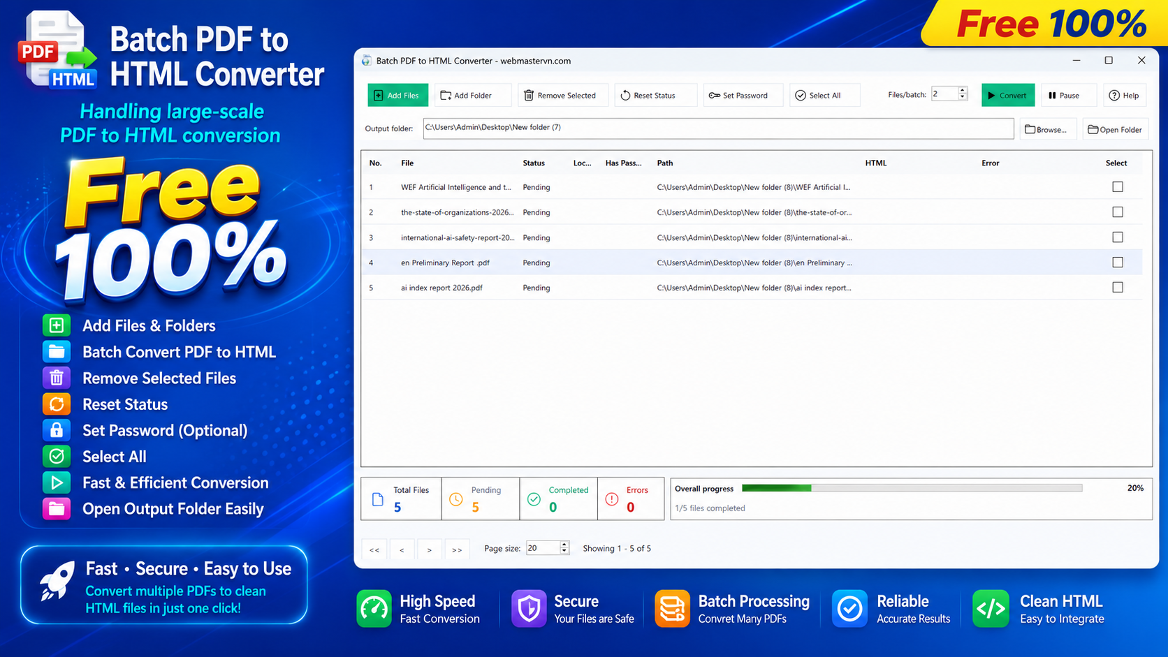This screenshot has height=657, width=1168.
Task: Click the green Add Files & Folders icon
Action: (57, 325)
